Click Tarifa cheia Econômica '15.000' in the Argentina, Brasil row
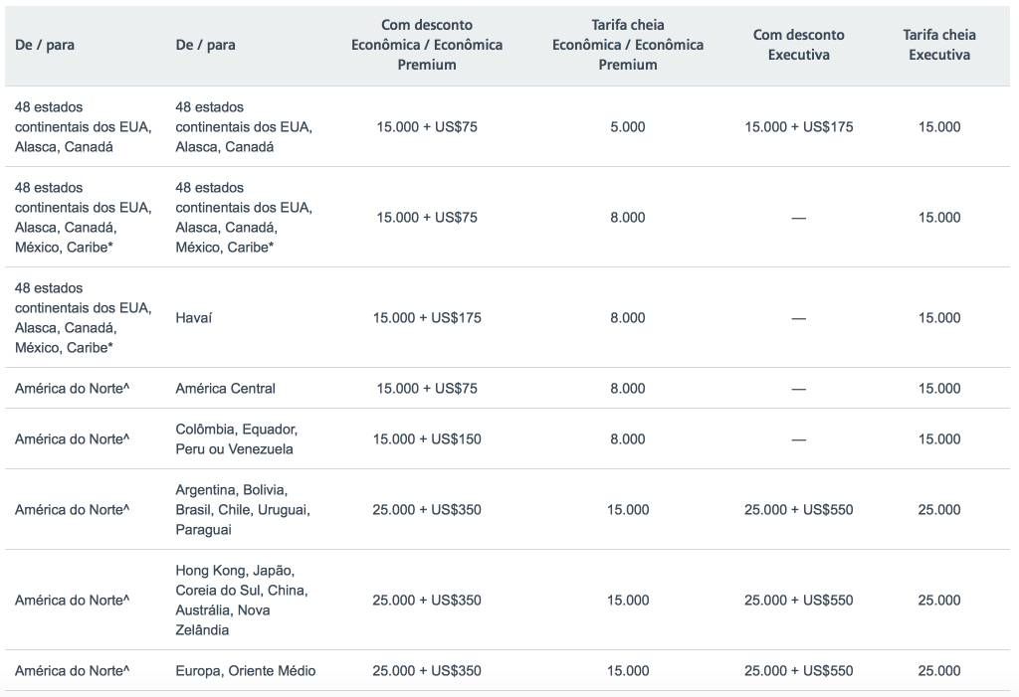The width and height of the screenshot is (1019, 697). pyautogui.click(x=627, y=510)
